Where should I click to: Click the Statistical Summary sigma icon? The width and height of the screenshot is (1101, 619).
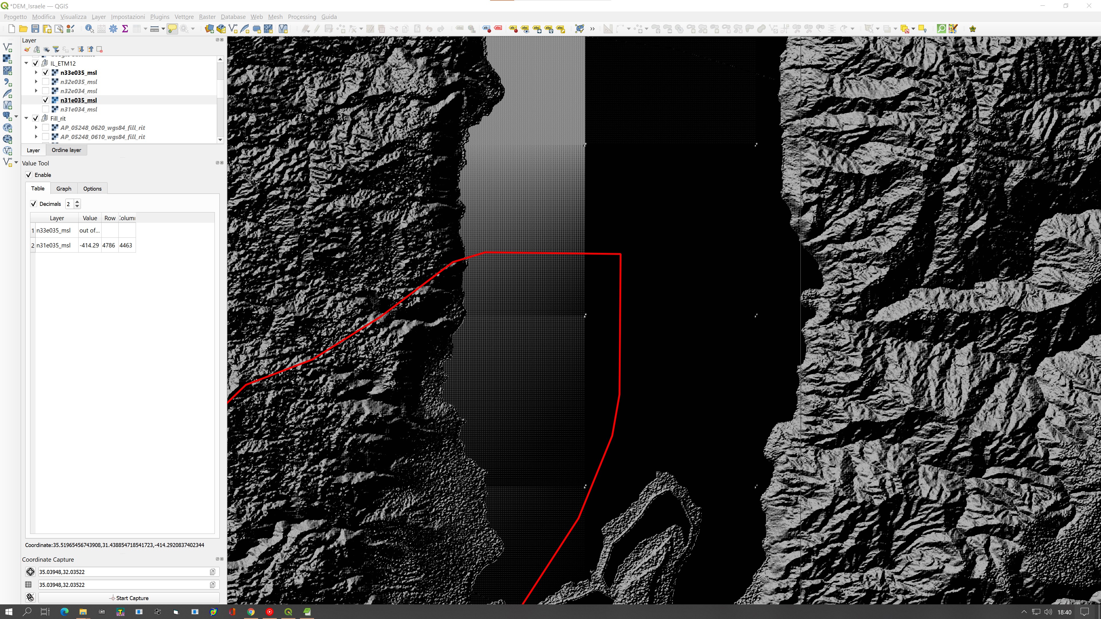(x=125, y=29)
